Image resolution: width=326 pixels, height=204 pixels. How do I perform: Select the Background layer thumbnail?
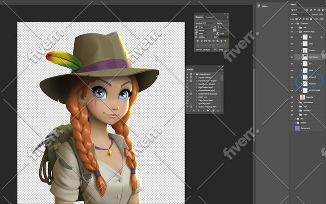coord(297,128)
